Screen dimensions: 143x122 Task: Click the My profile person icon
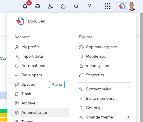pos(17,47)
